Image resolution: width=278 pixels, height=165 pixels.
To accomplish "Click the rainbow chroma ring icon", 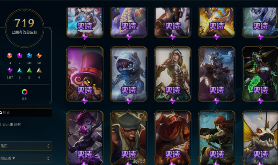I will [24, 92].
